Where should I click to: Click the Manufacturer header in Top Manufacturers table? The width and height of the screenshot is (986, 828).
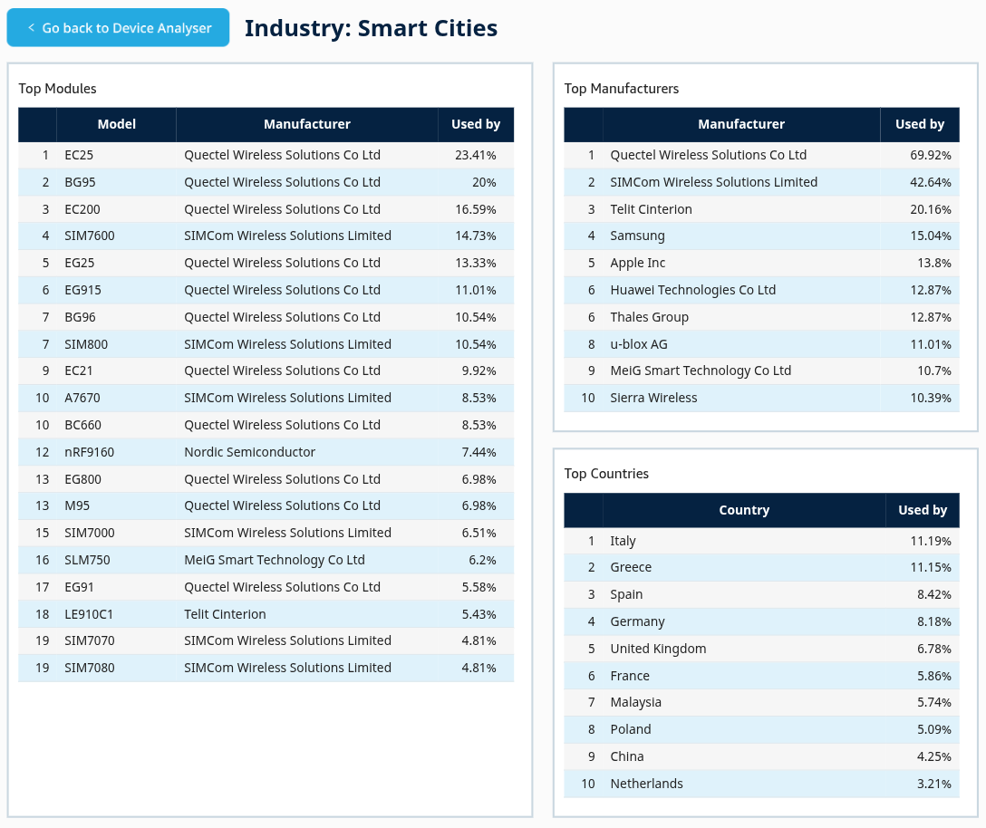[x=741, y=124]
